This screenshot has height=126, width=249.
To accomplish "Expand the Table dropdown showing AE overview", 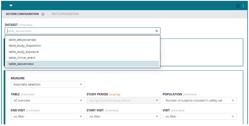I will pos(48,100).
